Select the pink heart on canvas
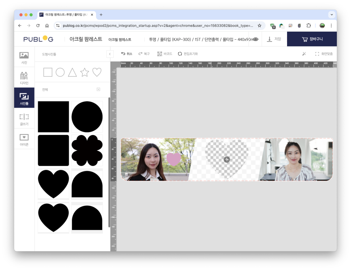This screenshot has height=270, width=351. point(174,159)
